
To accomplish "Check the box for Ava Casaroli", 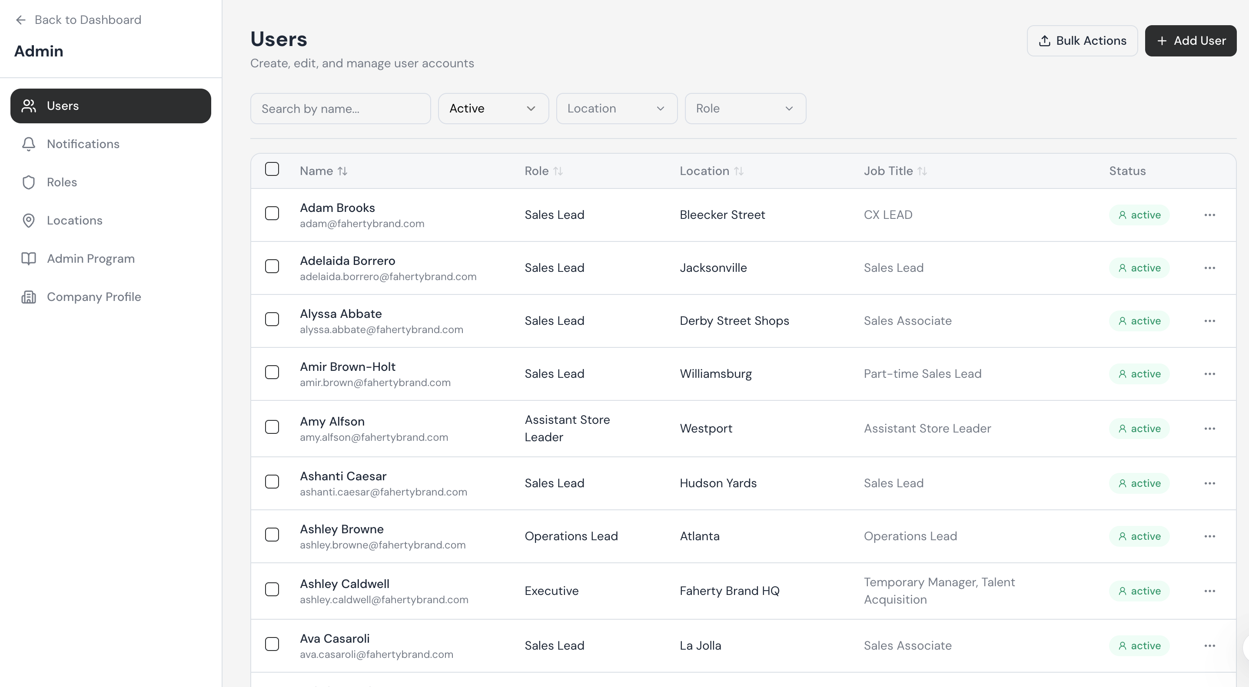I will click(272, 644).
